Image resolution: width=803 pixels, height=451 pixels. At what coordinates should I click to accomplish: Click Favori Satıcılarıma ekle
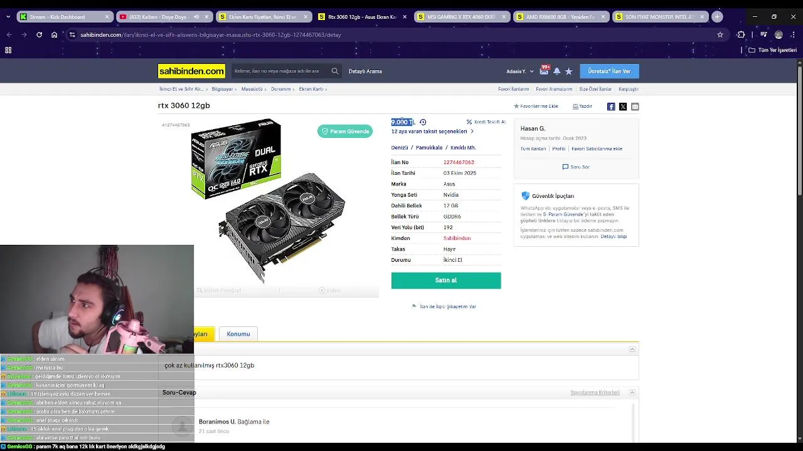(x=597, y=149)
